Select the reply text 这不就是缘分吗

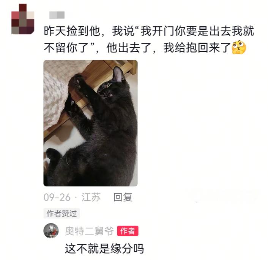tap(104, 248)
